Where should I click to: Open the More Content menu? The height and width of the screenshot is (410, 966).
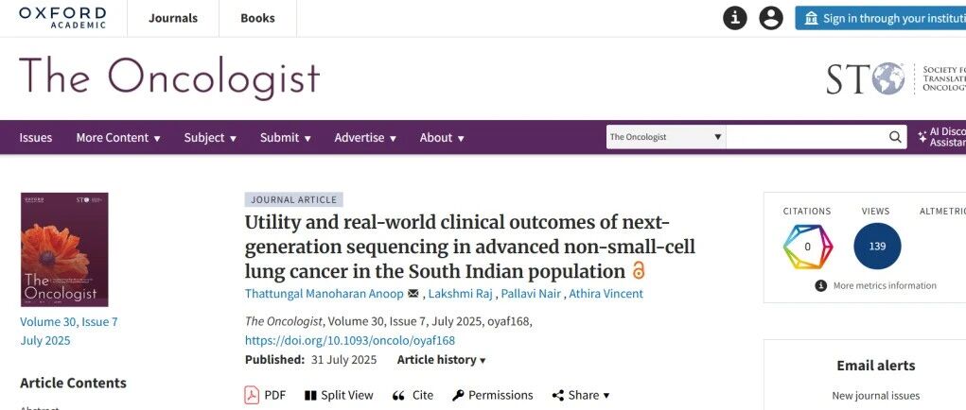coord(118,138)
